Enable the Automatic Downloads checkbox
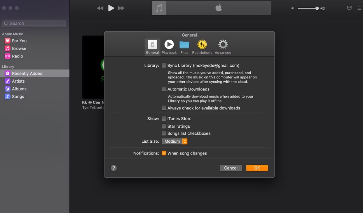 point(164,89)
